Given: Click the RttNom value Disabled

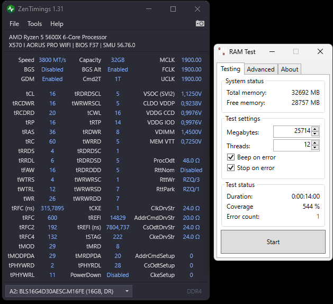Looking at the screenshot, I should 191,170.
